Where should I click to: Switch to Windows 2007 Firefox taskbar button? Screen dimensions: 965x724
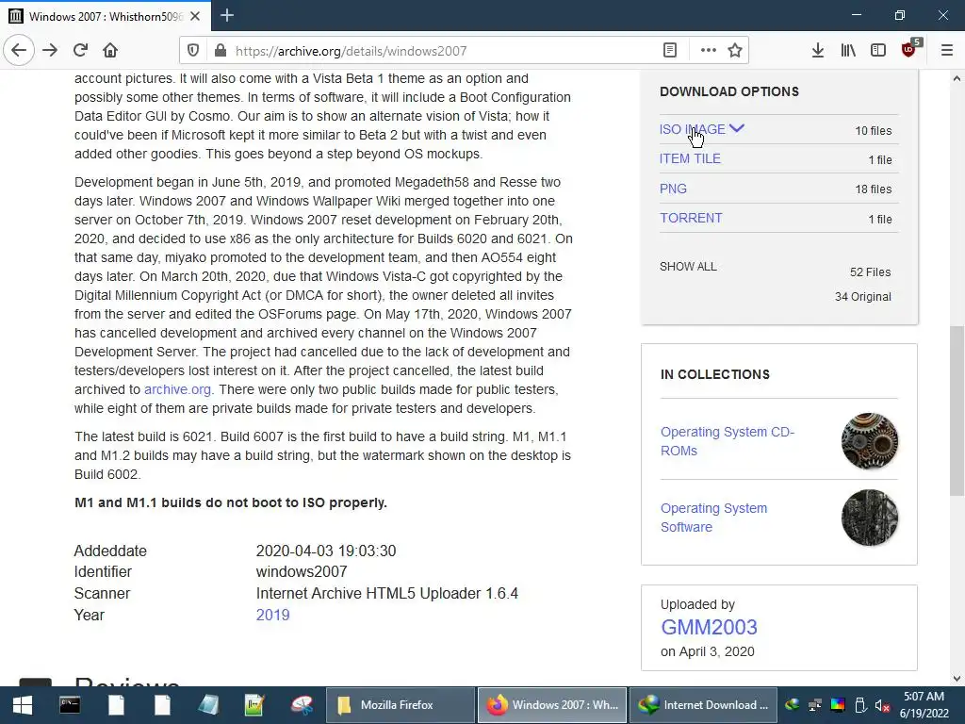(552, 705)
